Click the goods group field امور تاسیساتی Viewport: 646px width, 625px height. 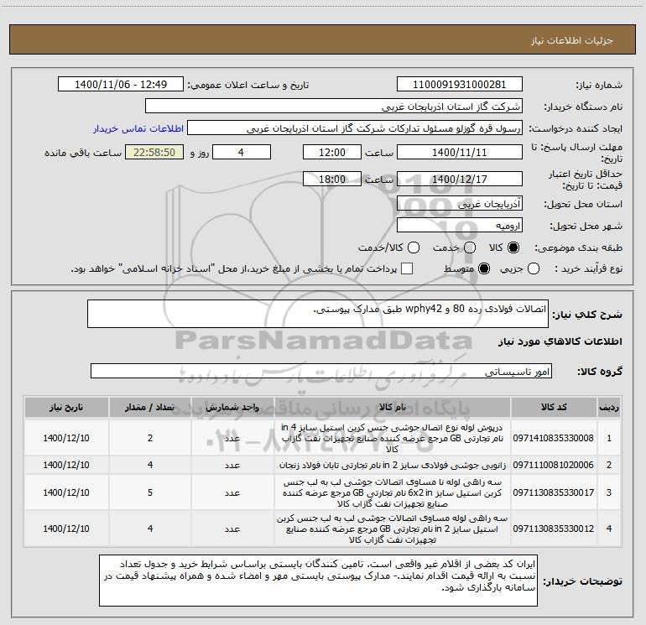tap(321, 371)
